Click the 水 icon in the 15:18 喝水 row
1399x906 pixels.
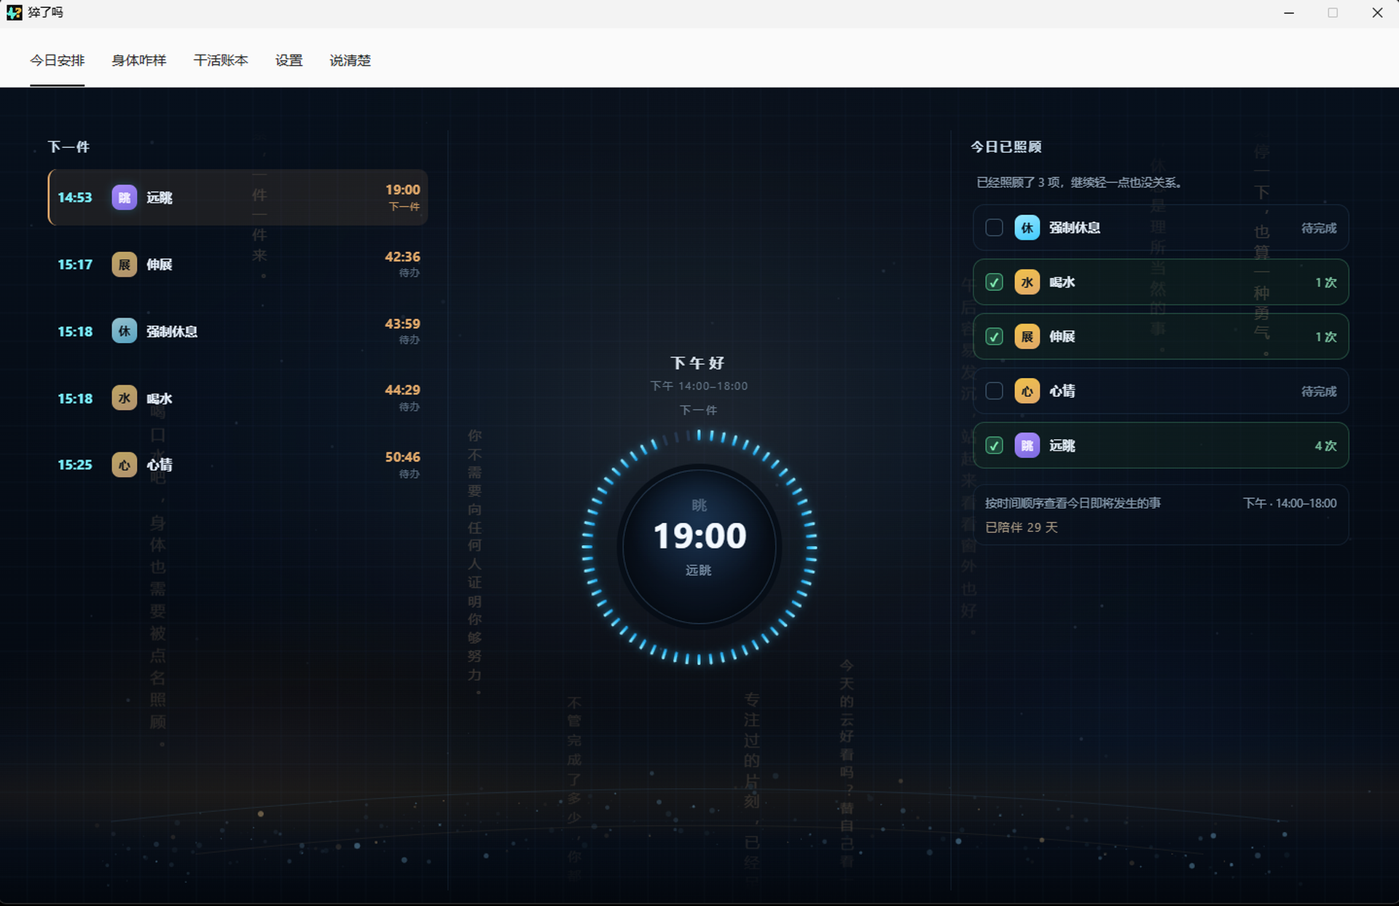pos(124,398)
